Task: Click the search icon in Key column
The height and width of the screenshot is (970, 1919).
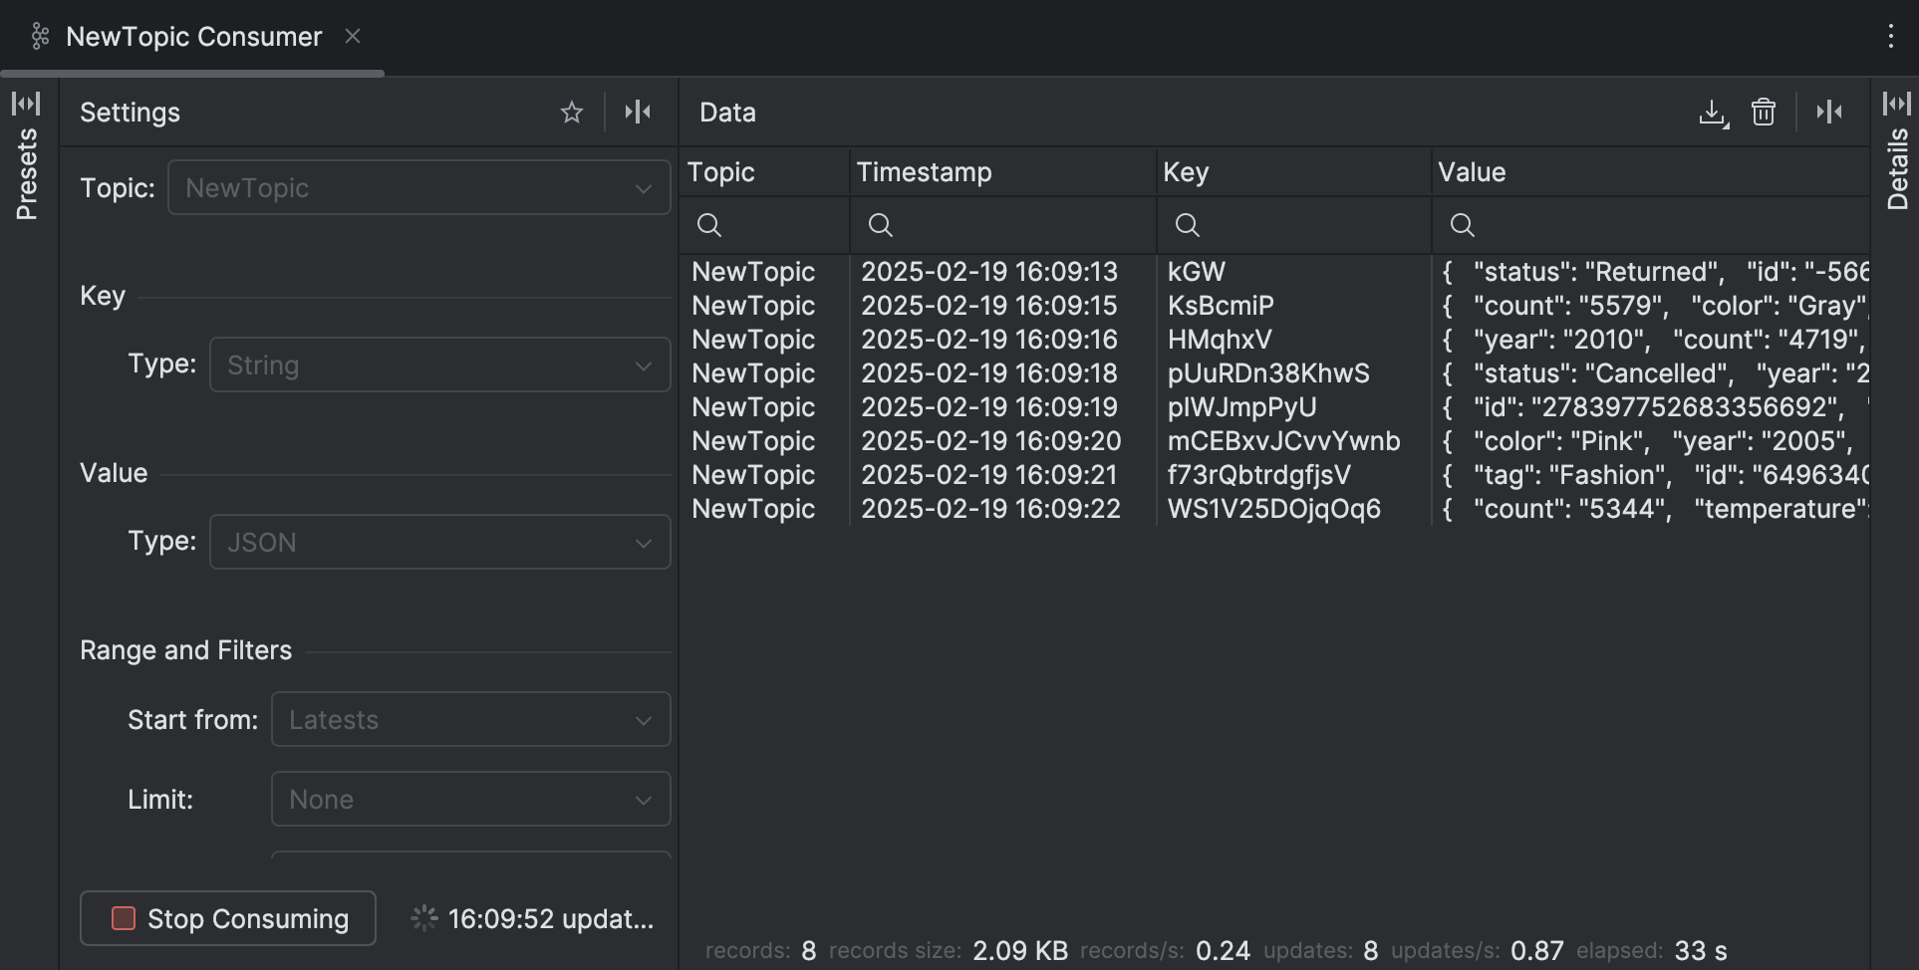Action: pos(1187,225)
